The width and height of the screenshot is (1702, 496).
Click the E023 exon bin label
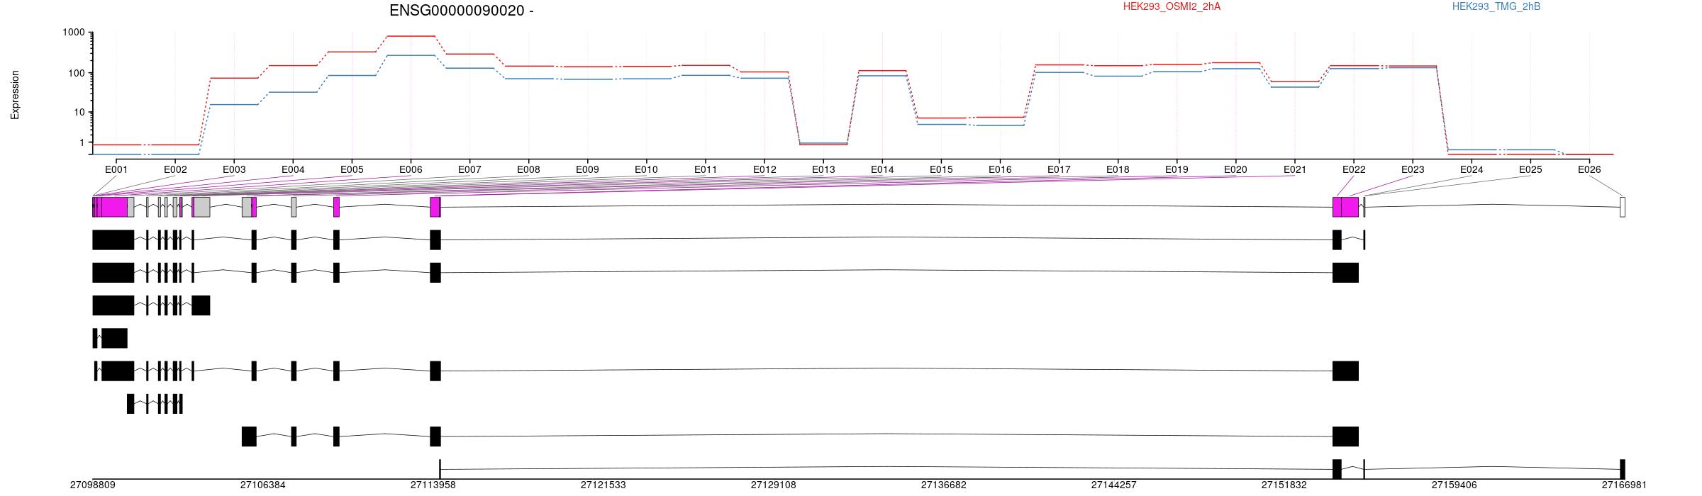[x=1413, y=169]
